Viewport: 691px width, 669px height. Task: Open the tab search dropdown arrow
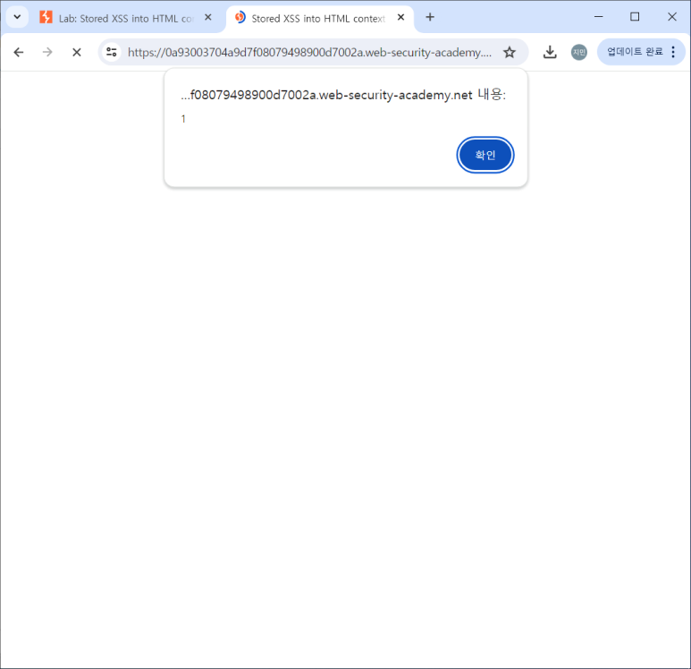17,17
